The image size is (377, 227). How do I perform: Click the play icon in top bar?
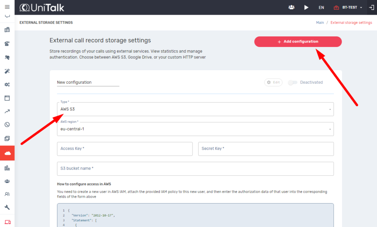[306, 7]
